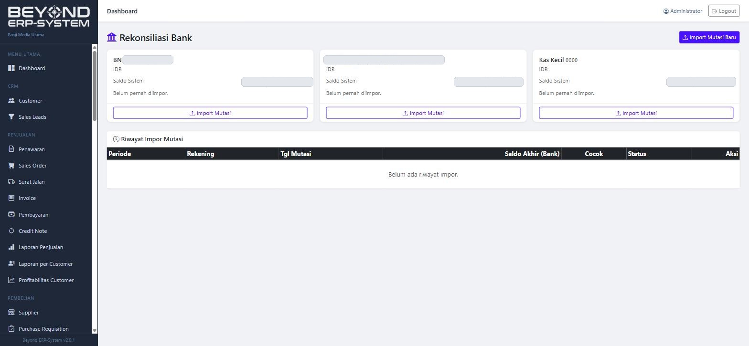The height and width of the screenshot is (346, 749).
Task: Click the Administrator user icon
Action: (x=666, y=11)
